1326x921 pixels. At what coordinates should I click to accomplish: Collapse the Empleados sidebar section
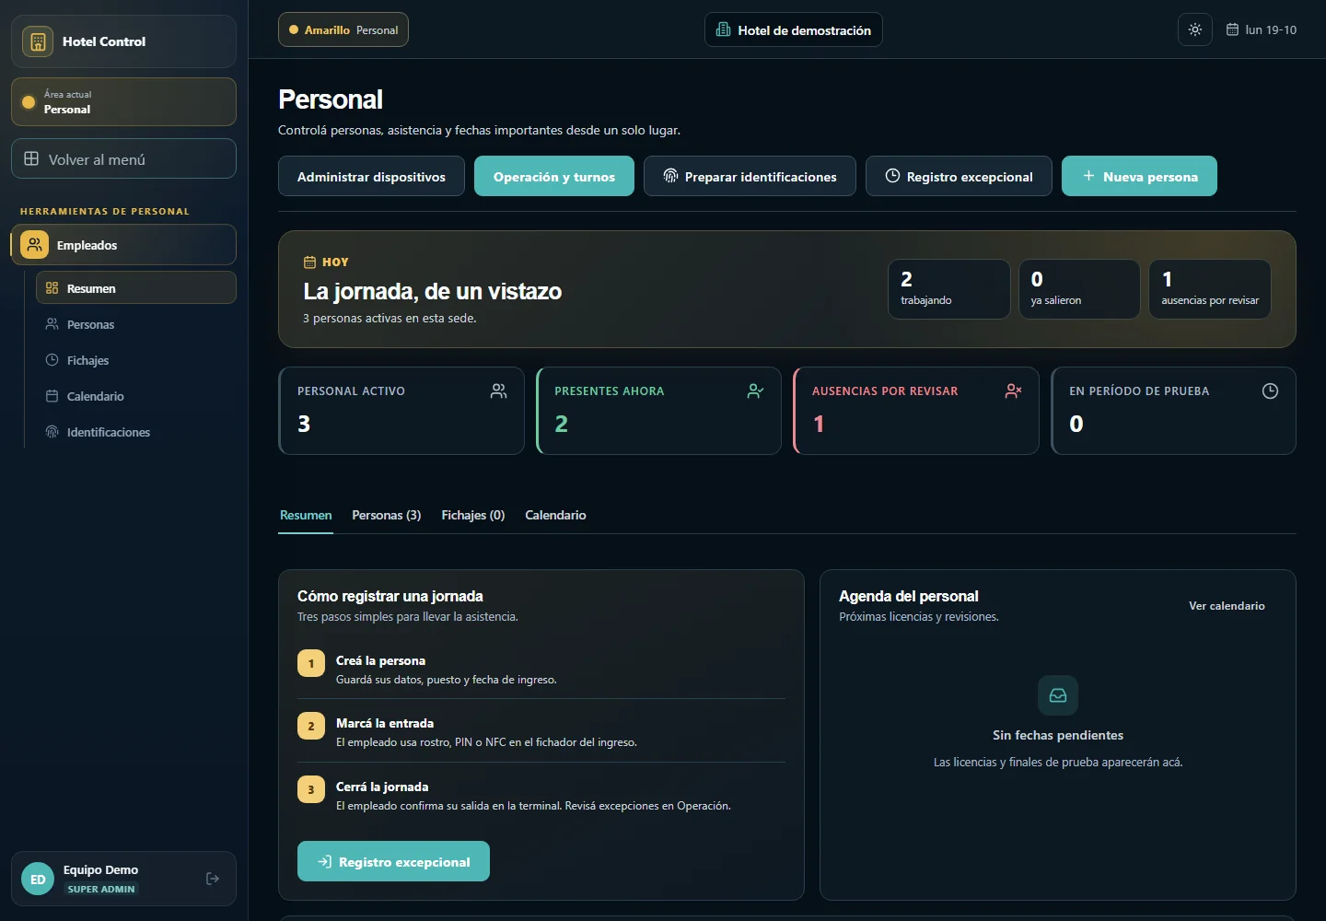point(123,245)
